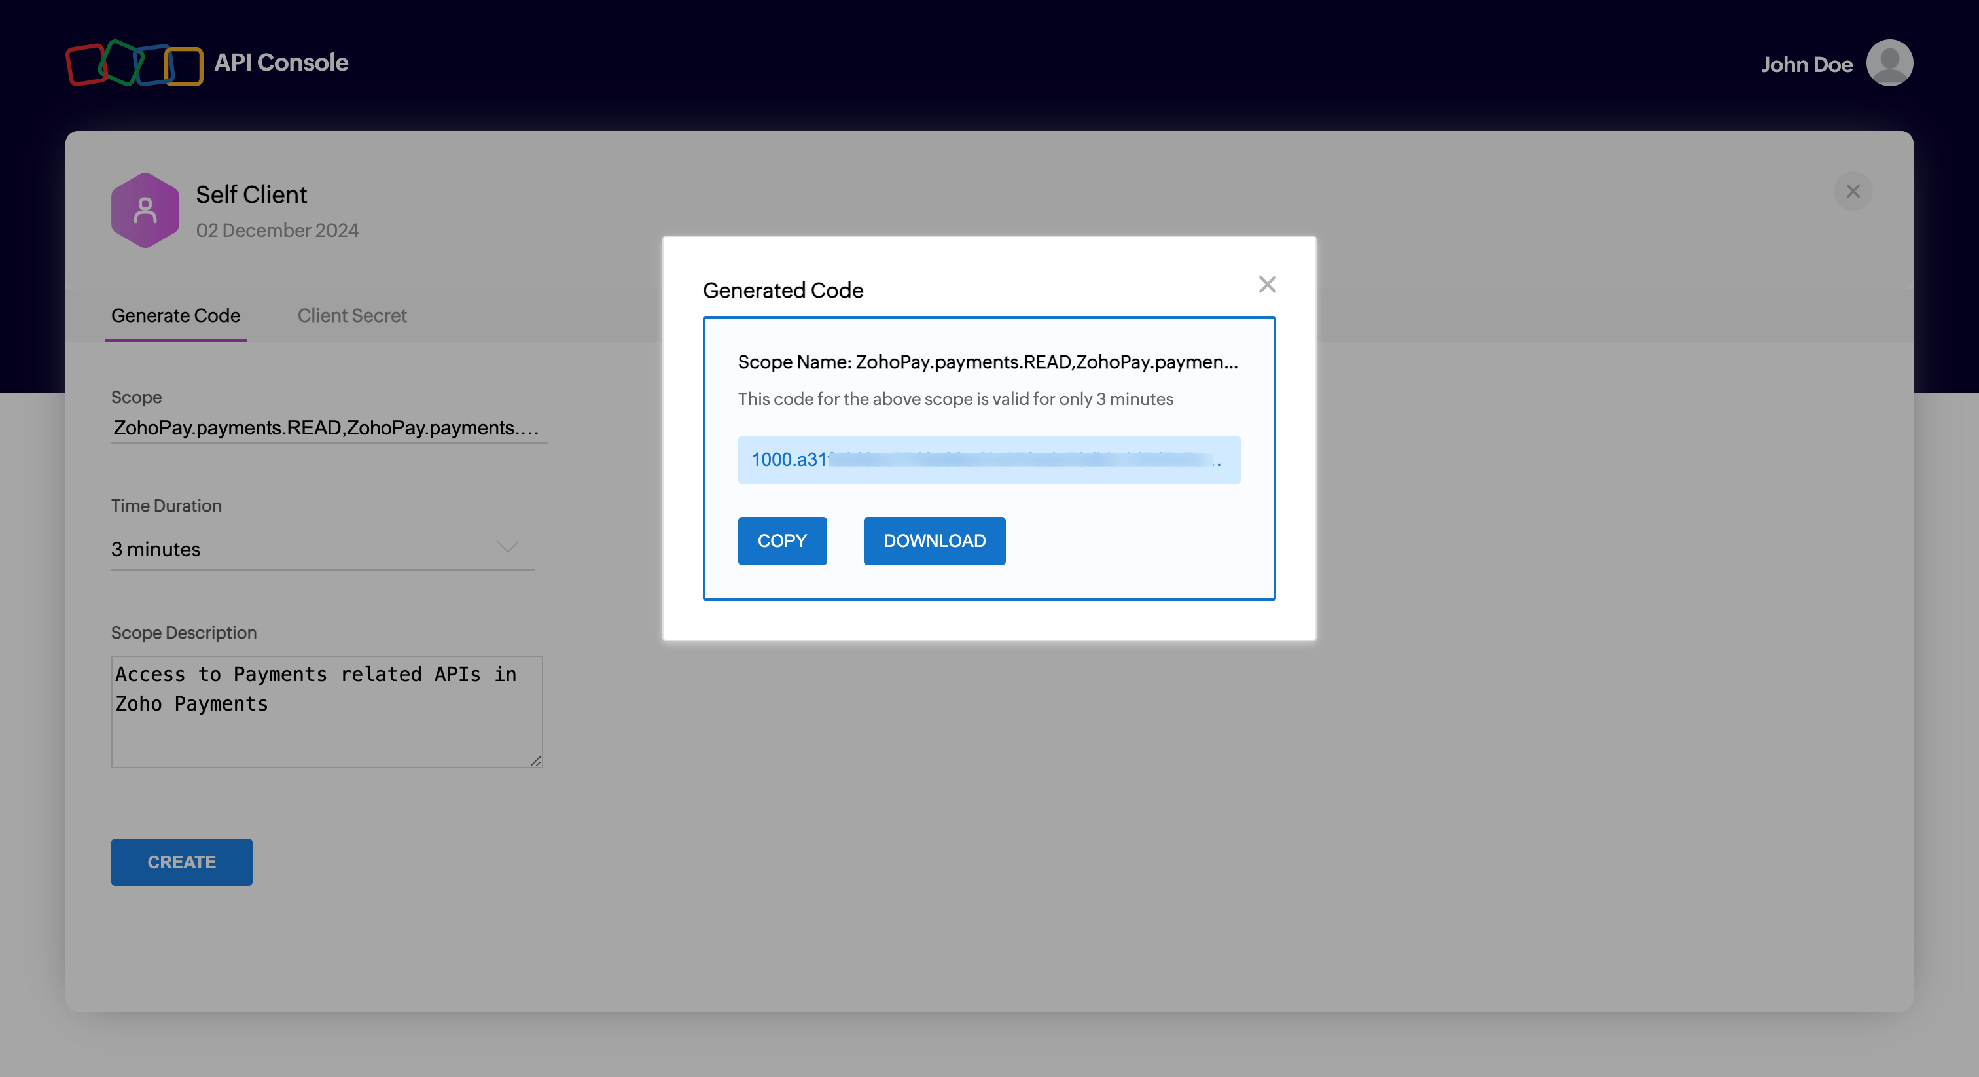1979x1077 pixels.
Task: Click the Zoho logo in header
Action: 134,63
